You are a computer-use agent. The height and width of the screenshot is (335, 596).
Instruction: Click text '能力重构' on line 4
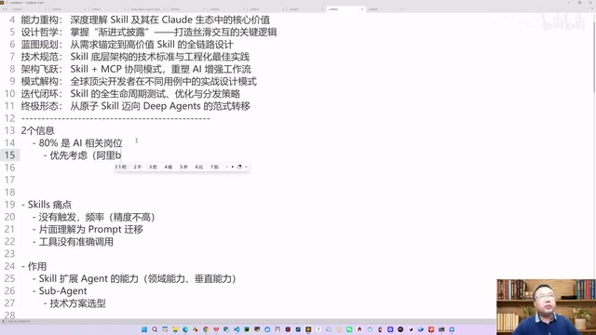(39, 20)
